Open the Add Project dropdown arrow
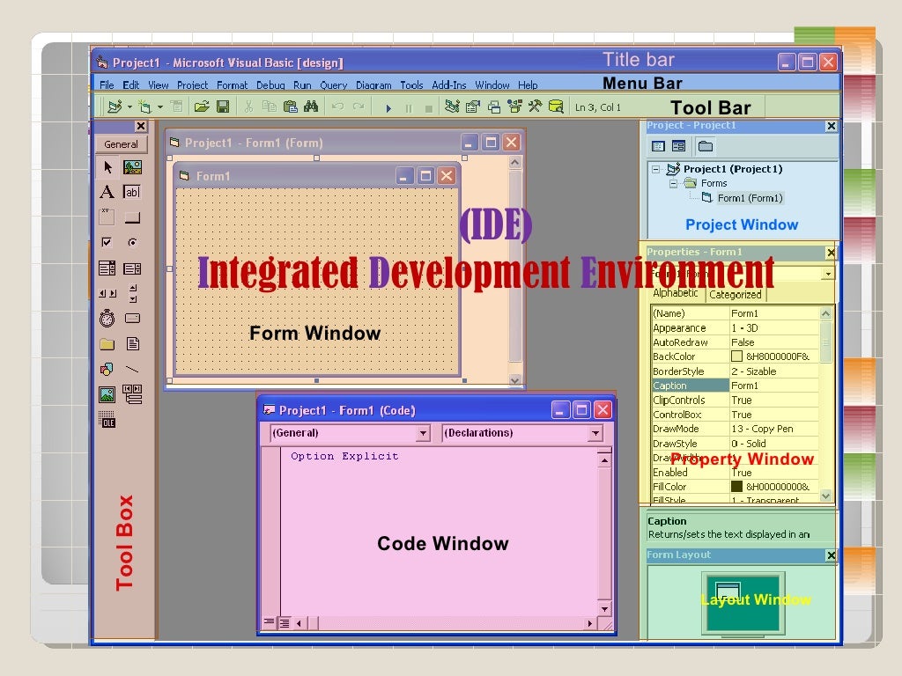The height and width of the screenshot is (676, 902). click(129, 107)
